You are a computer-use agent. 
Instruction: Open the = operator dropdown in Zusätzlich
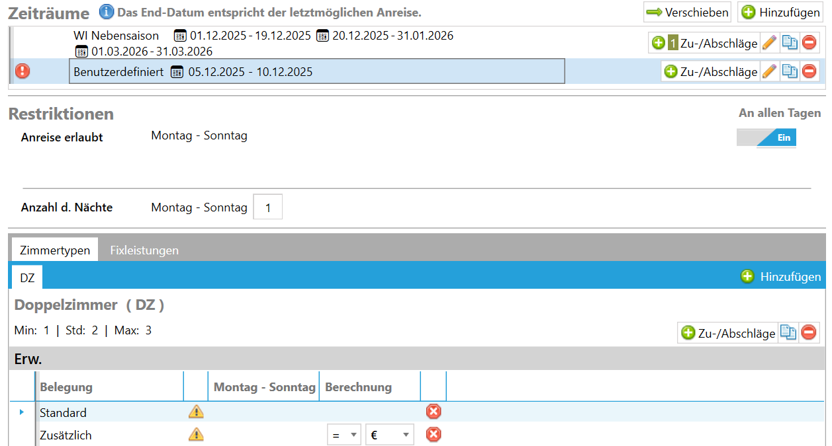click(x=344, y=435)
